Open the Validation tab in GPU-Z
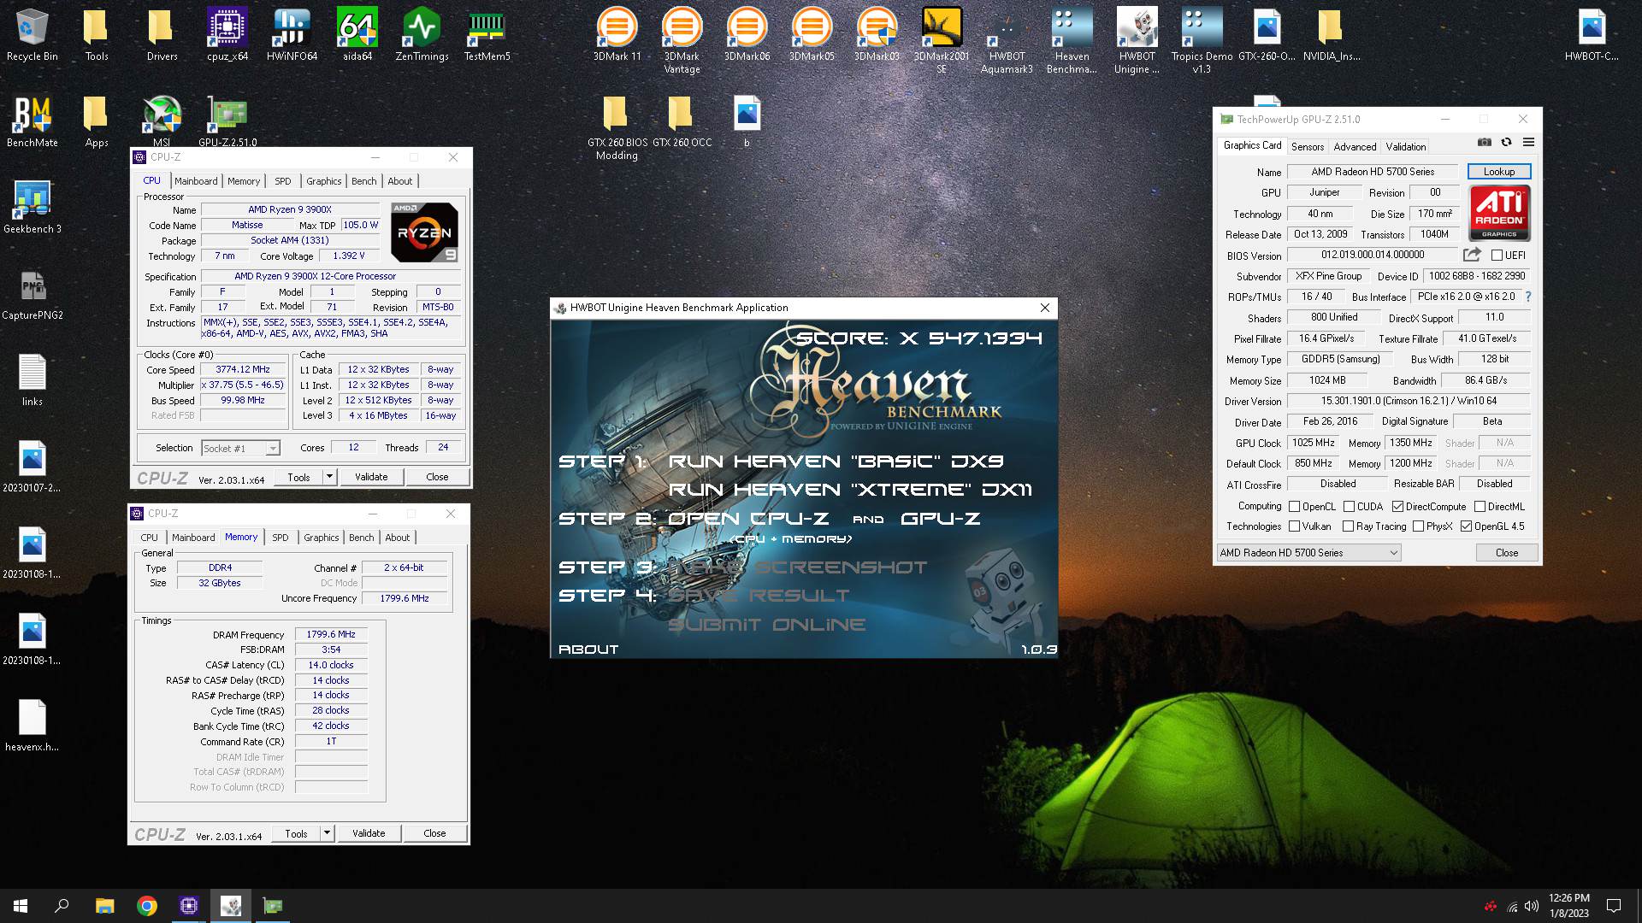1642x923 pixels. point(1406,147)
